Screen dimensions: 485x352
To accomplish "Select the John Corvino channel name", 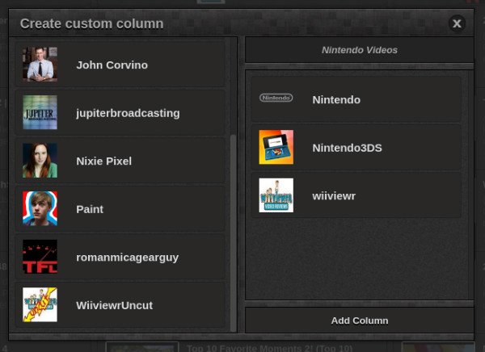I will click(x=112, y=65).
